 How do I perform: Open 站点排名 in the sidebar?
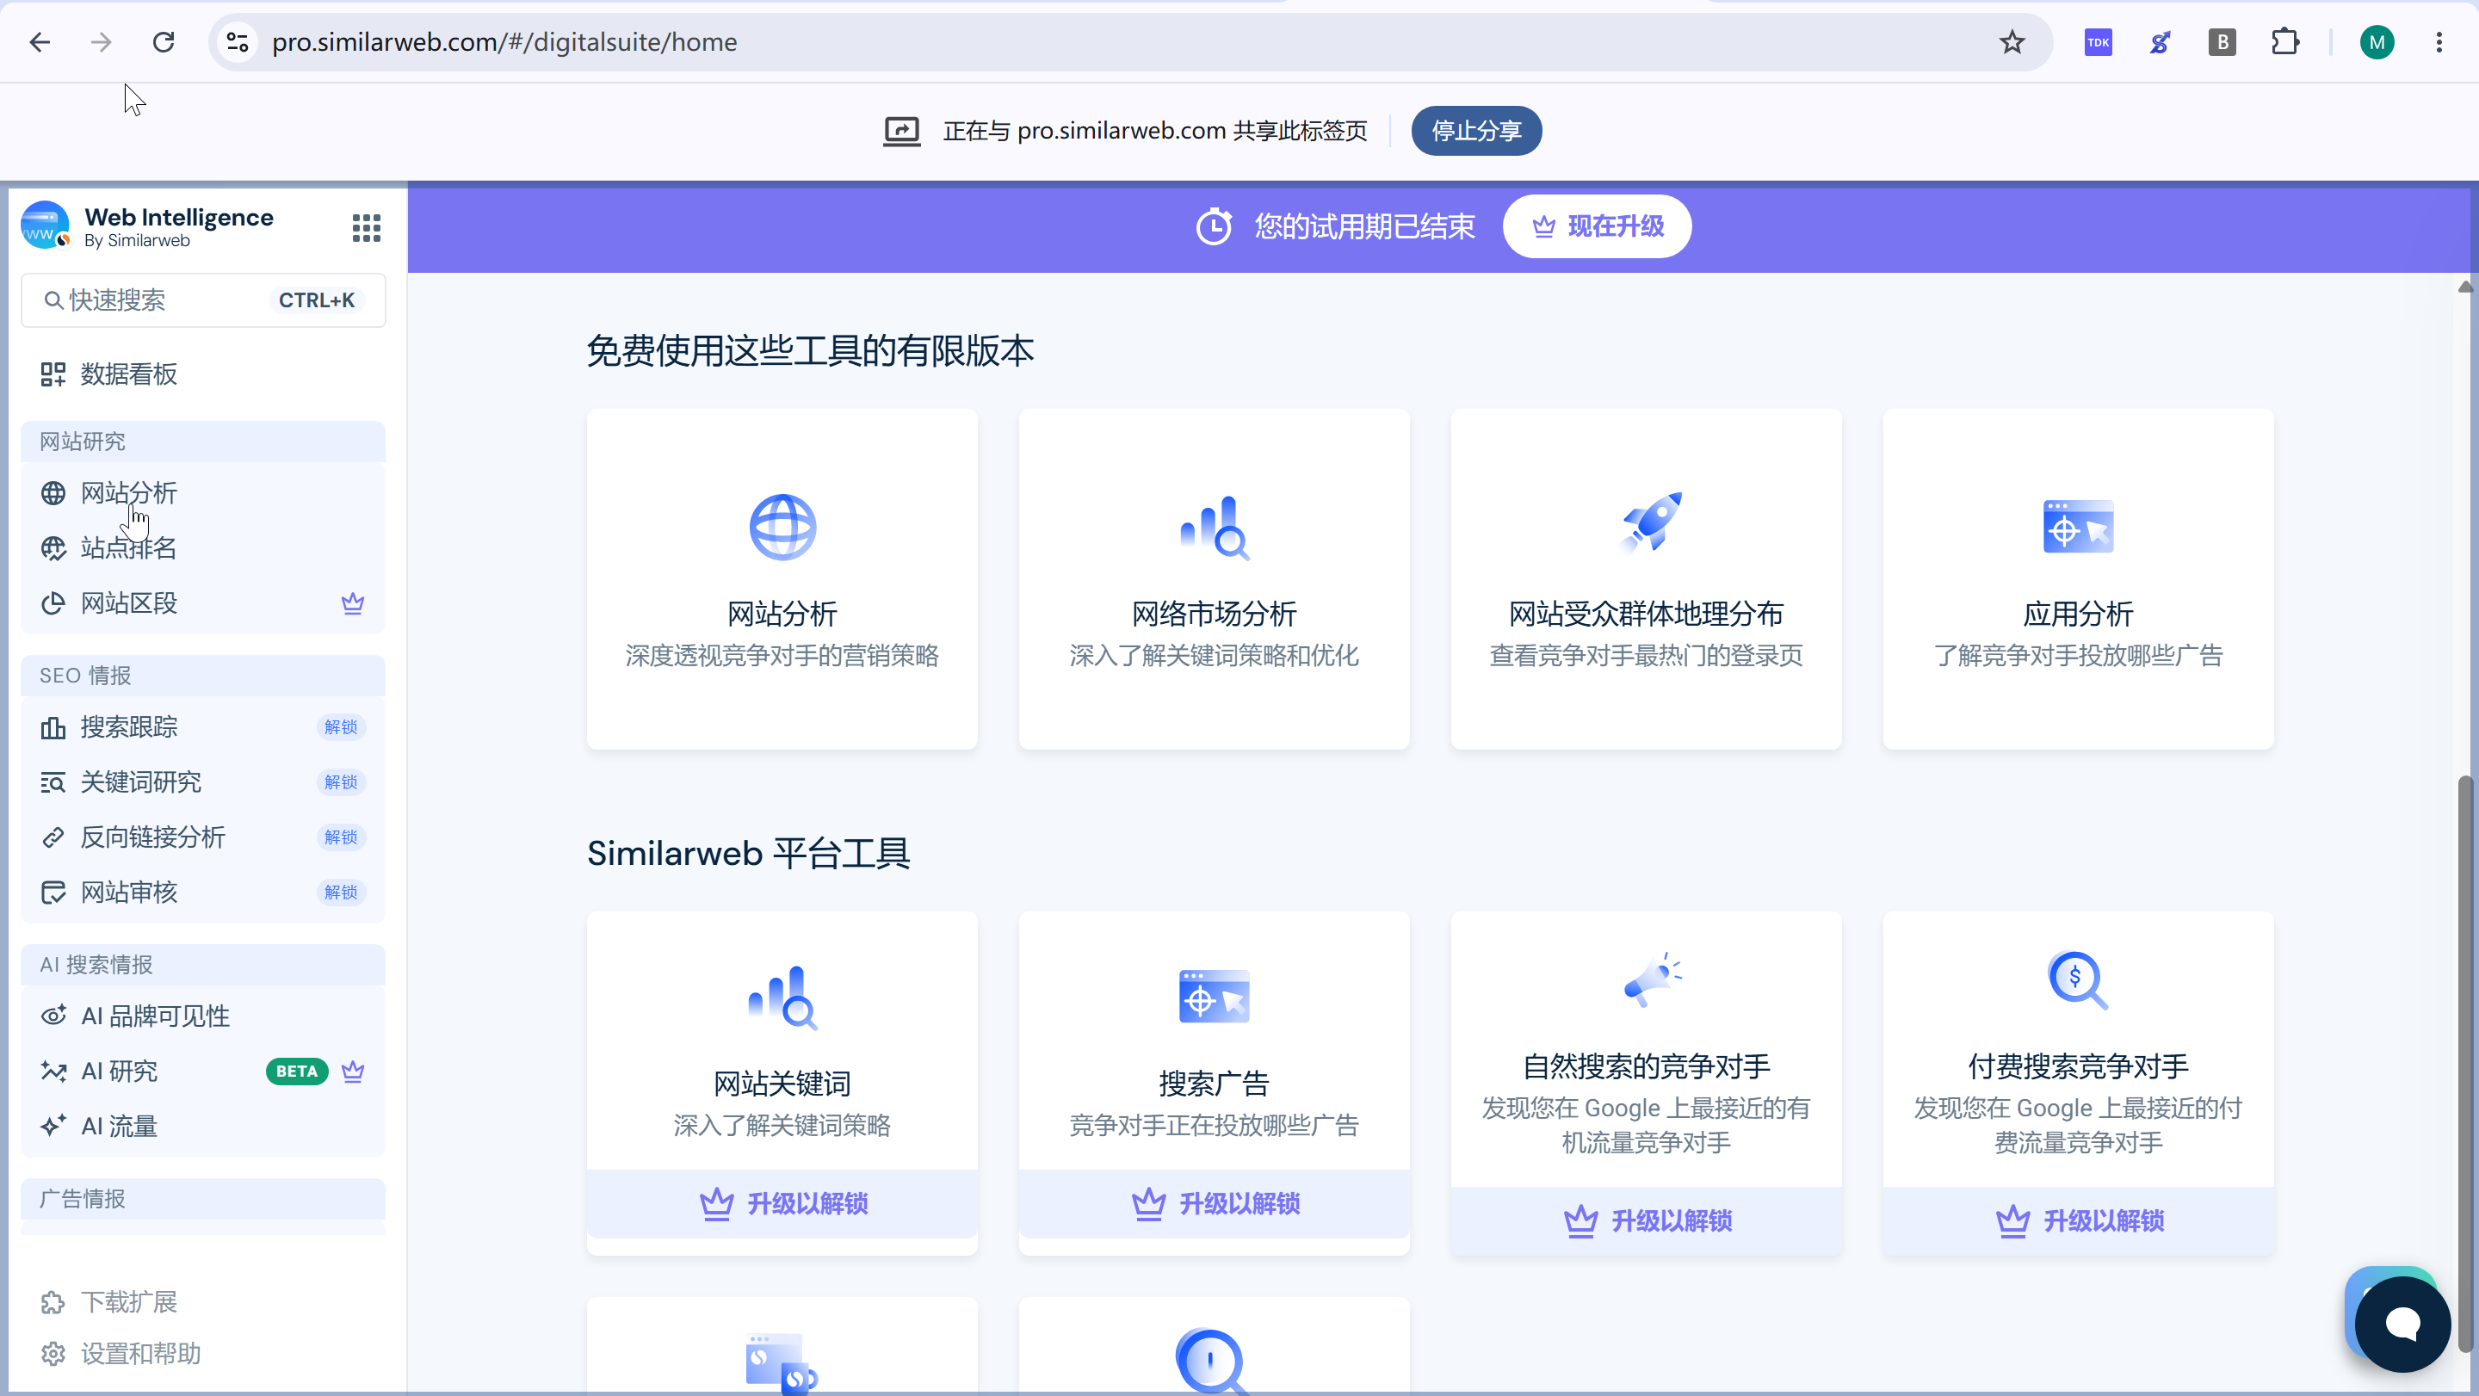click(x=203, y=548)
